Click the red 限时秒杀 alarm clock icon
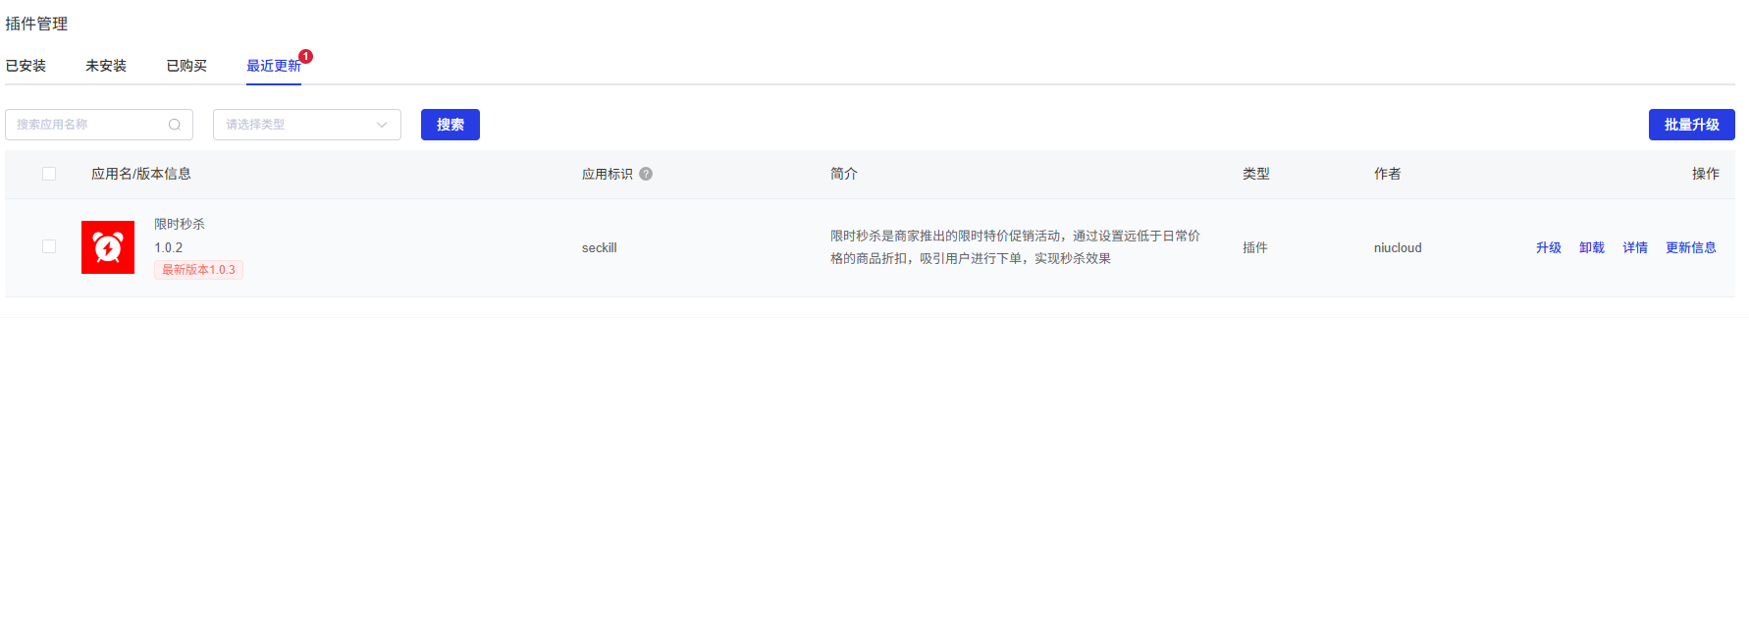Viewport: 1749px width, 636px height. 108,247
